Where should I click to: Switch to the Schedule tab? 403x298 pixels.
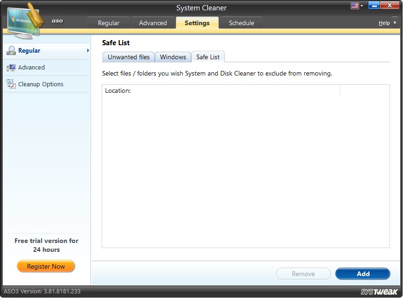click(x=241, y=22)
